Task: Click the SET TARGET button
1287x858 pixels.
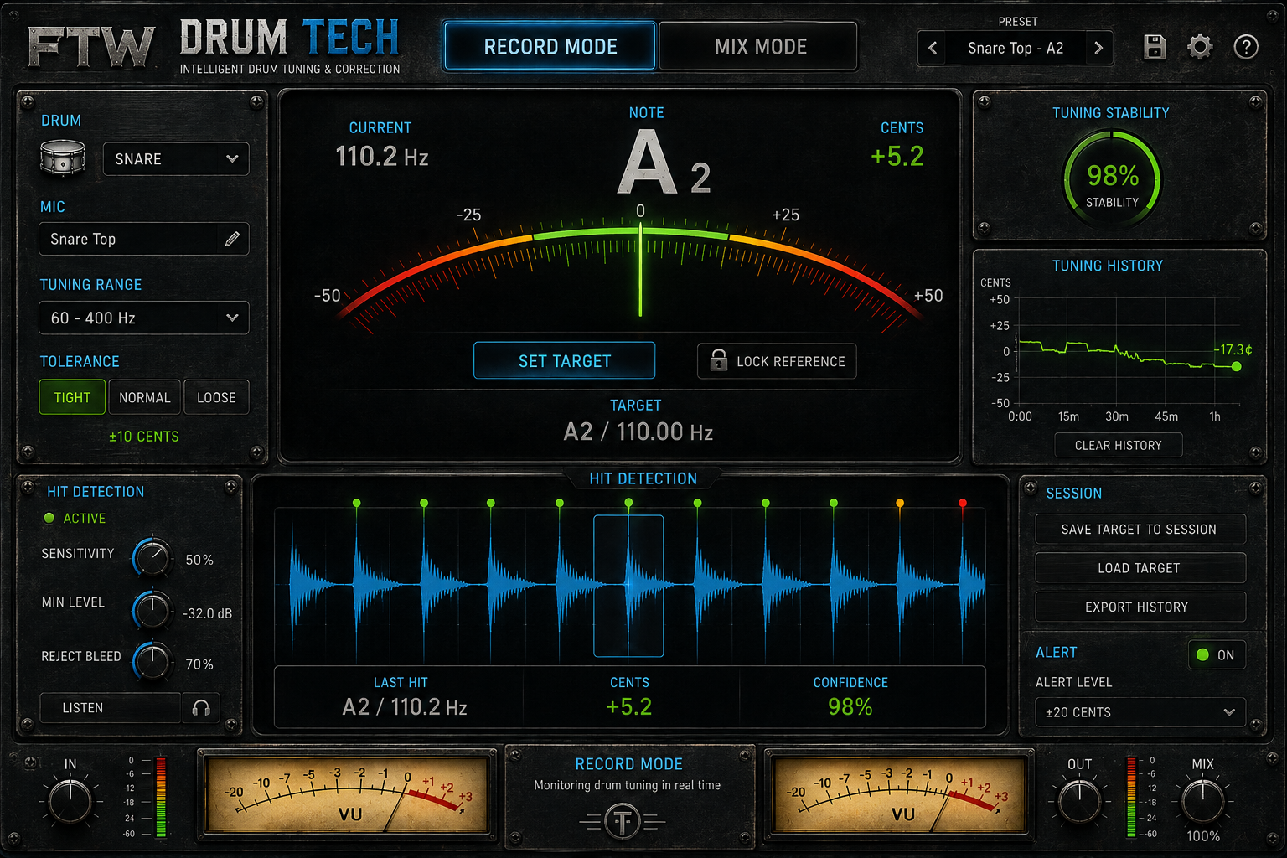Action: tap(565, 361)
